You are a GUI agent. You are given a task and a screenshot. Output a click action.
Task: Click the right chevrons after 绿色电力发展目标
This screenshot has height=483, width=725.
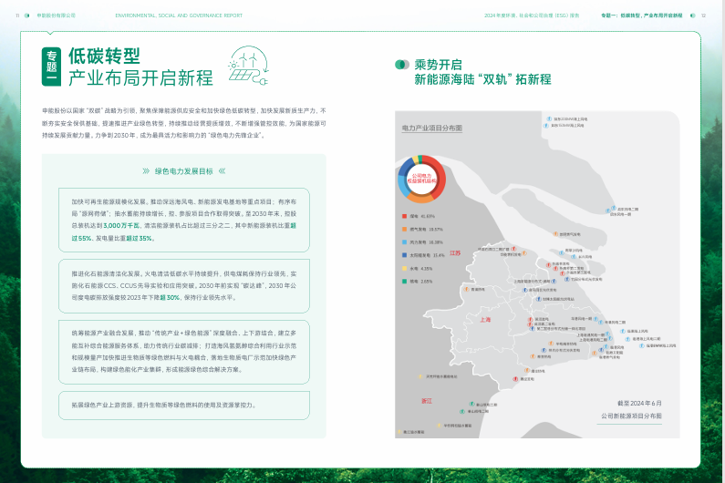coord(222,170)
